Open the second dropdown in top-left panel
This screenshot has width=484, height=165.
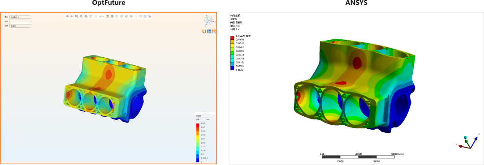20,21
